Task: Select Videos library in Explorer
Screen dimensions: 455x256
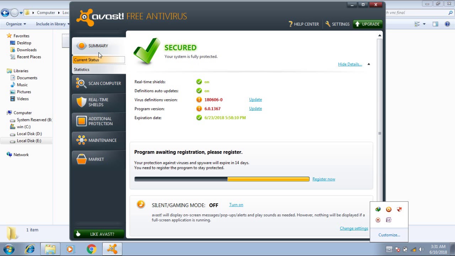Action: [x=23, y=99]
